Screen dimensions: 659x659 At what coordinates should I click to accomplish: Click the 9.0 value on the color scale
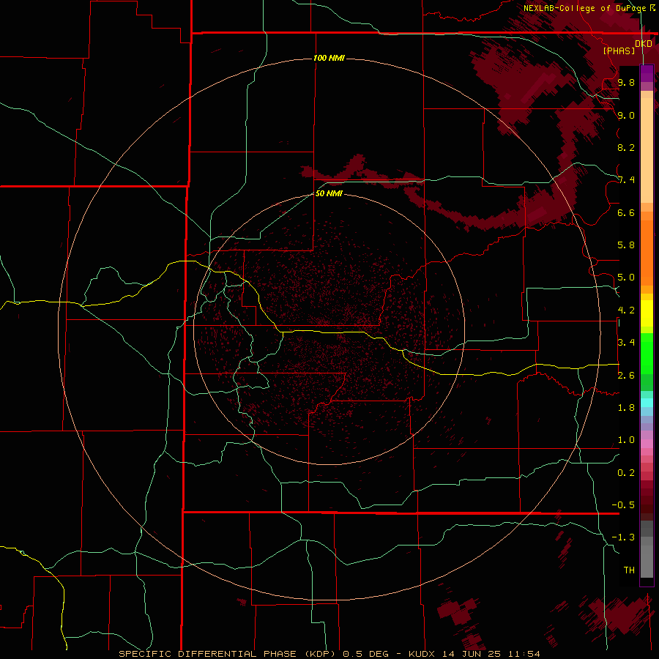pyautogui.click(x=626, y=115)
